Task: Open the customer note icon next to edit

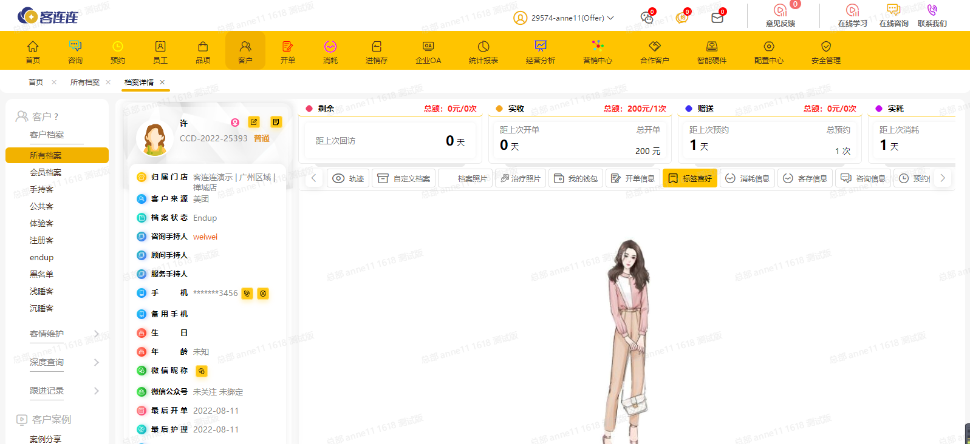Action: click(276, 122)
